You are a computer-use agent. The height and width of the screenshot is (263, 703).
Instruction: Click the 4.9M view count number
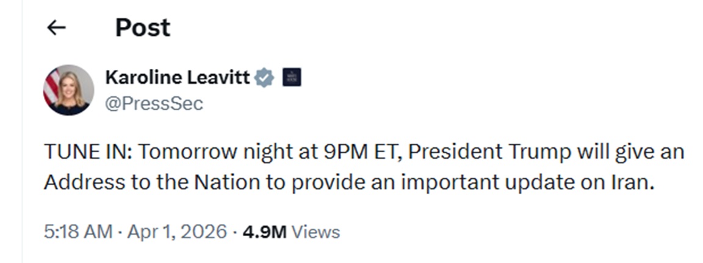(x=264, y=232)
